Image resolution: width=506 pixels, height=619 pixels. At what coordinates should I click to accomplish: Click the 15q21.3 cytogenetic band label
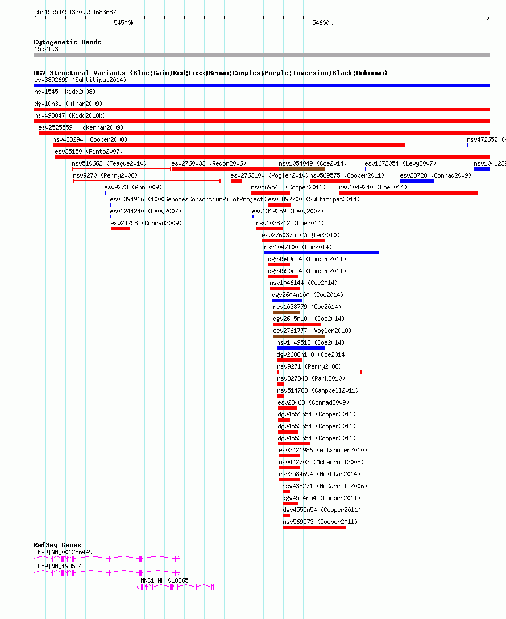click(46, 49)
